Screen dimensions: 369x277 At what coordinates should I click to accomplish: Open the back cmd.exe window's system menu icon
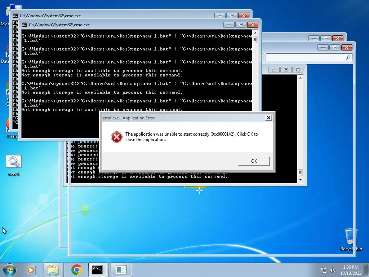click(15, 16)
